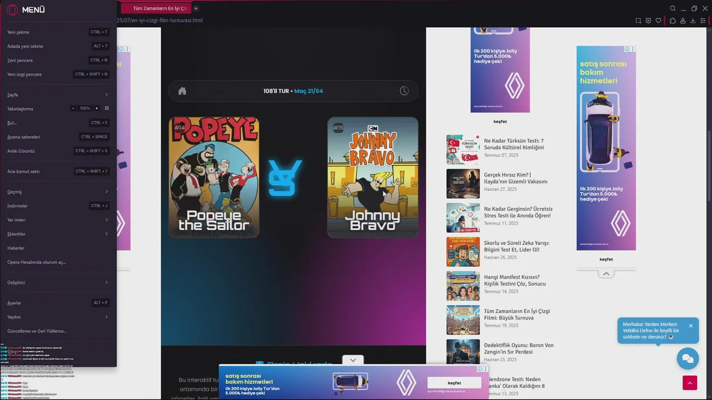Click the info icon on right sidebar ad
This screenshot has width=712, height=400.
pos(627,49)
